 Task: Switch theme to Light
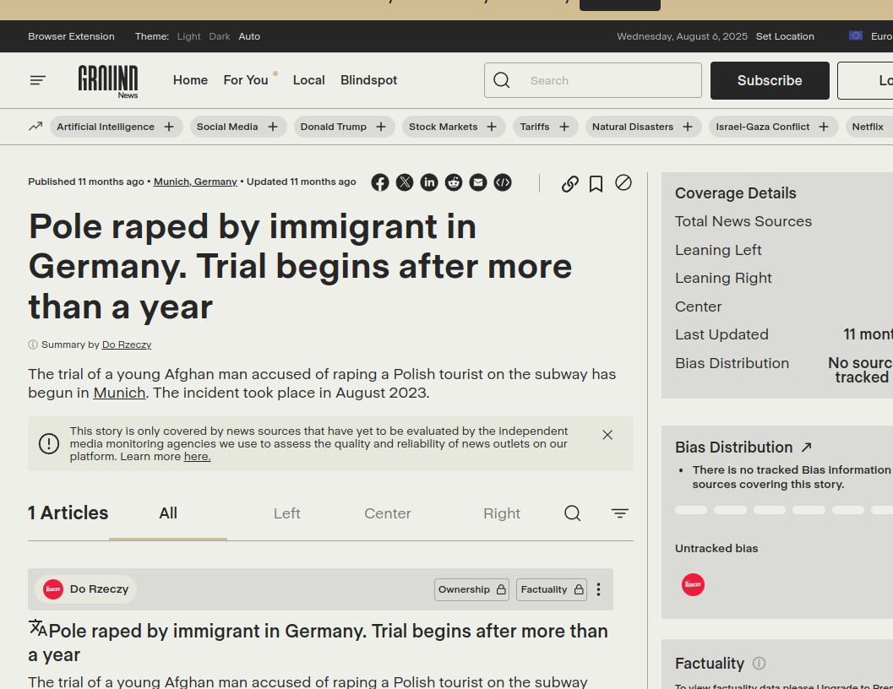pos(188,36)
